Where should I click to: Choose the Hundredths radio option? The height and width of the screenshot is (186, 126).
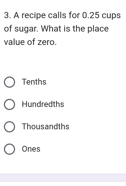click(9, 104)
